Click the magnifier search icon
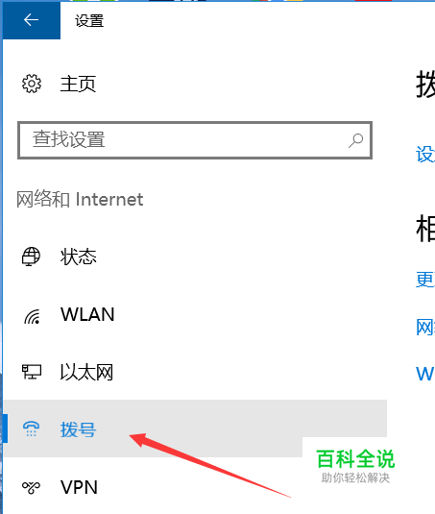 (x=355, y=140)
